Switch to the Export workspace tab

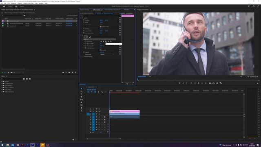pos(22,7)
